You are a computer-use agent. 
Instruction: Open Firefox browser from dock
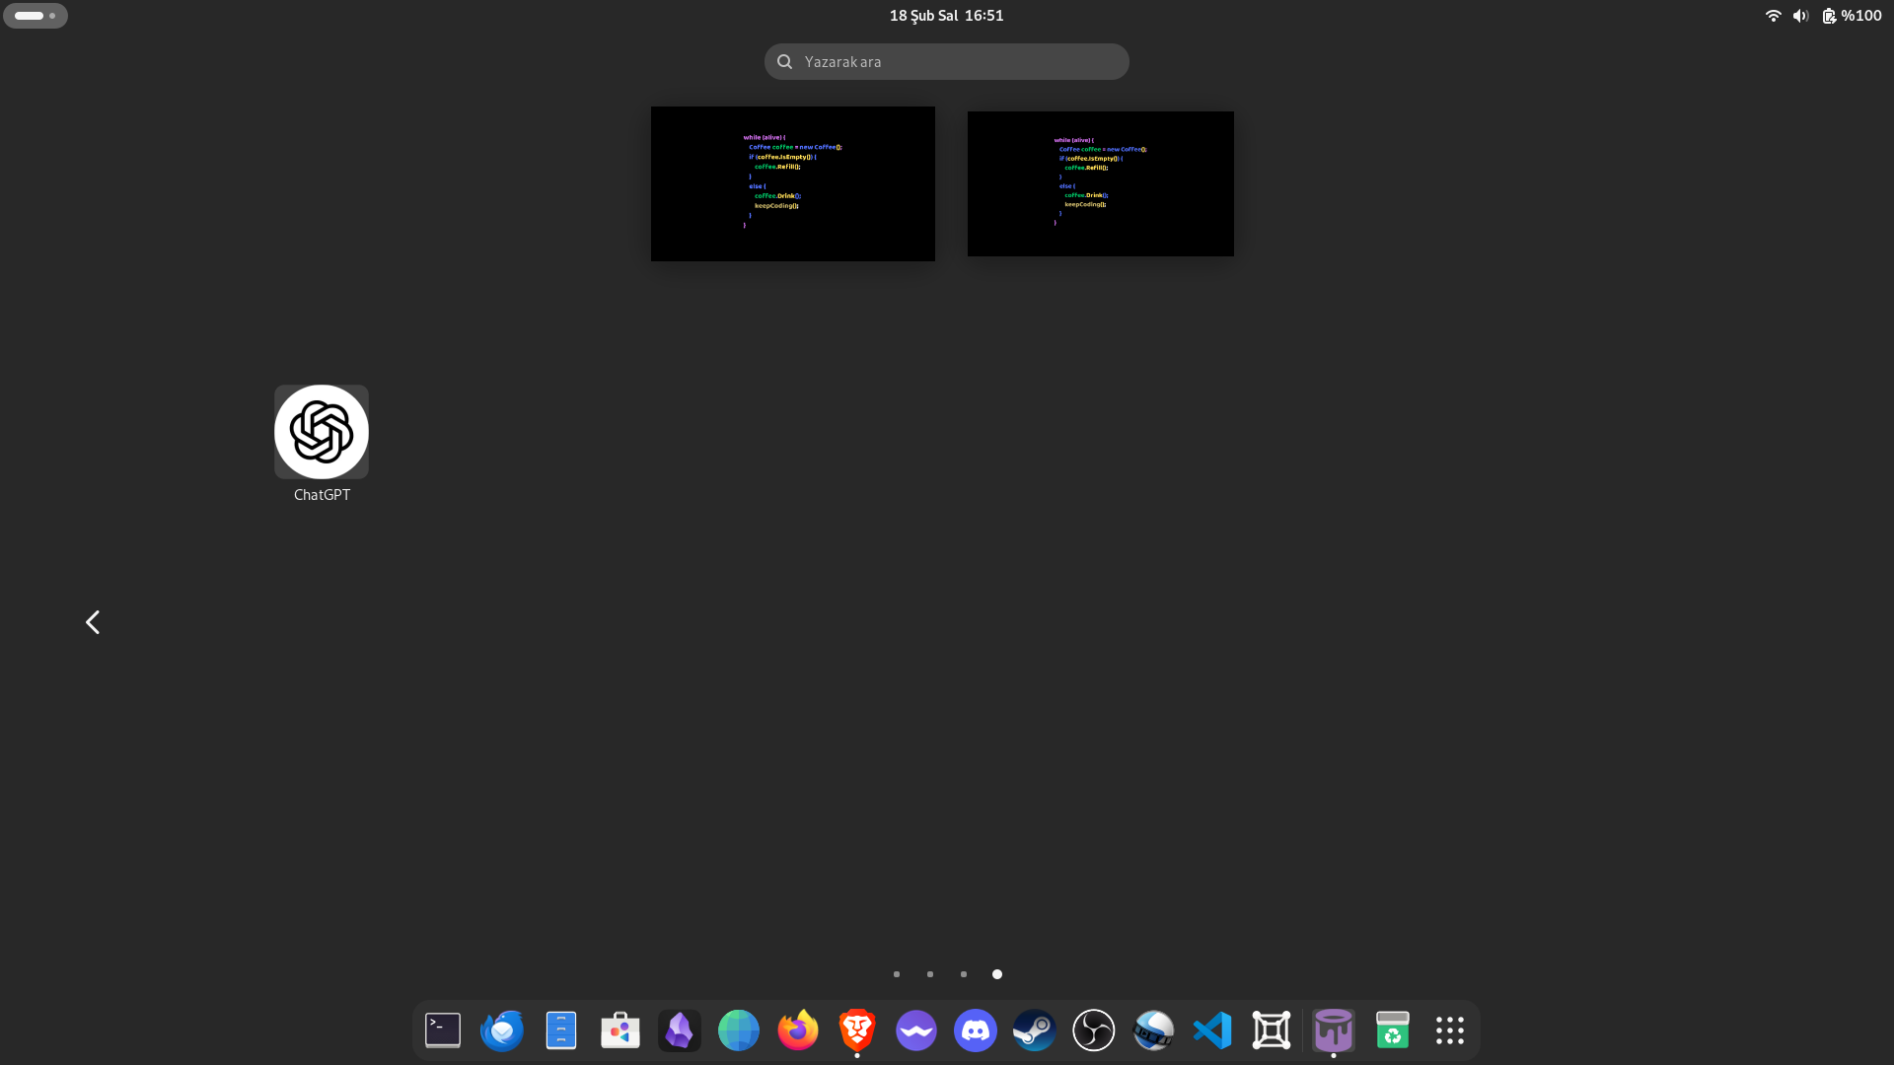pyautogui.click(x=798, y=1030)
